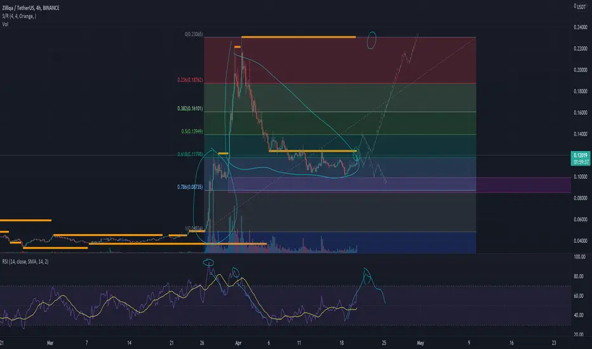Click 0.10000 on the price axis

pos(581,177)
